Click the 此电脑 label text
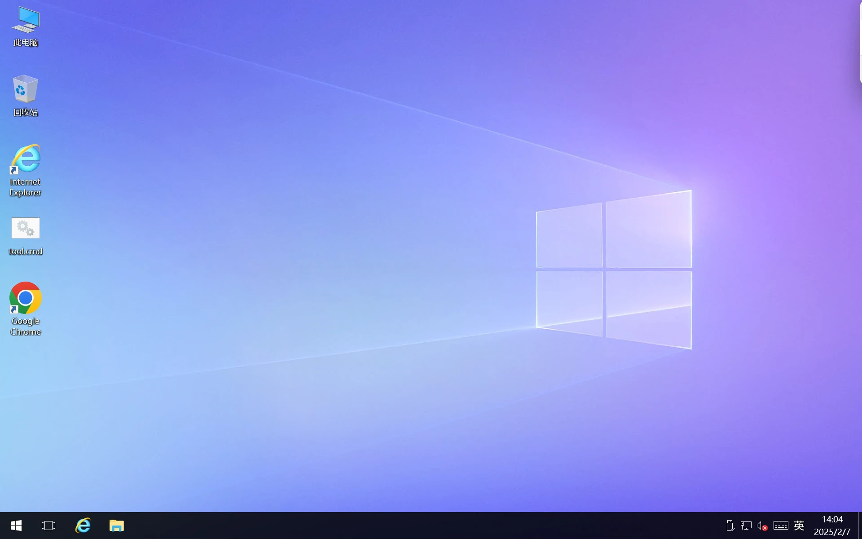 tap(26, 43)
